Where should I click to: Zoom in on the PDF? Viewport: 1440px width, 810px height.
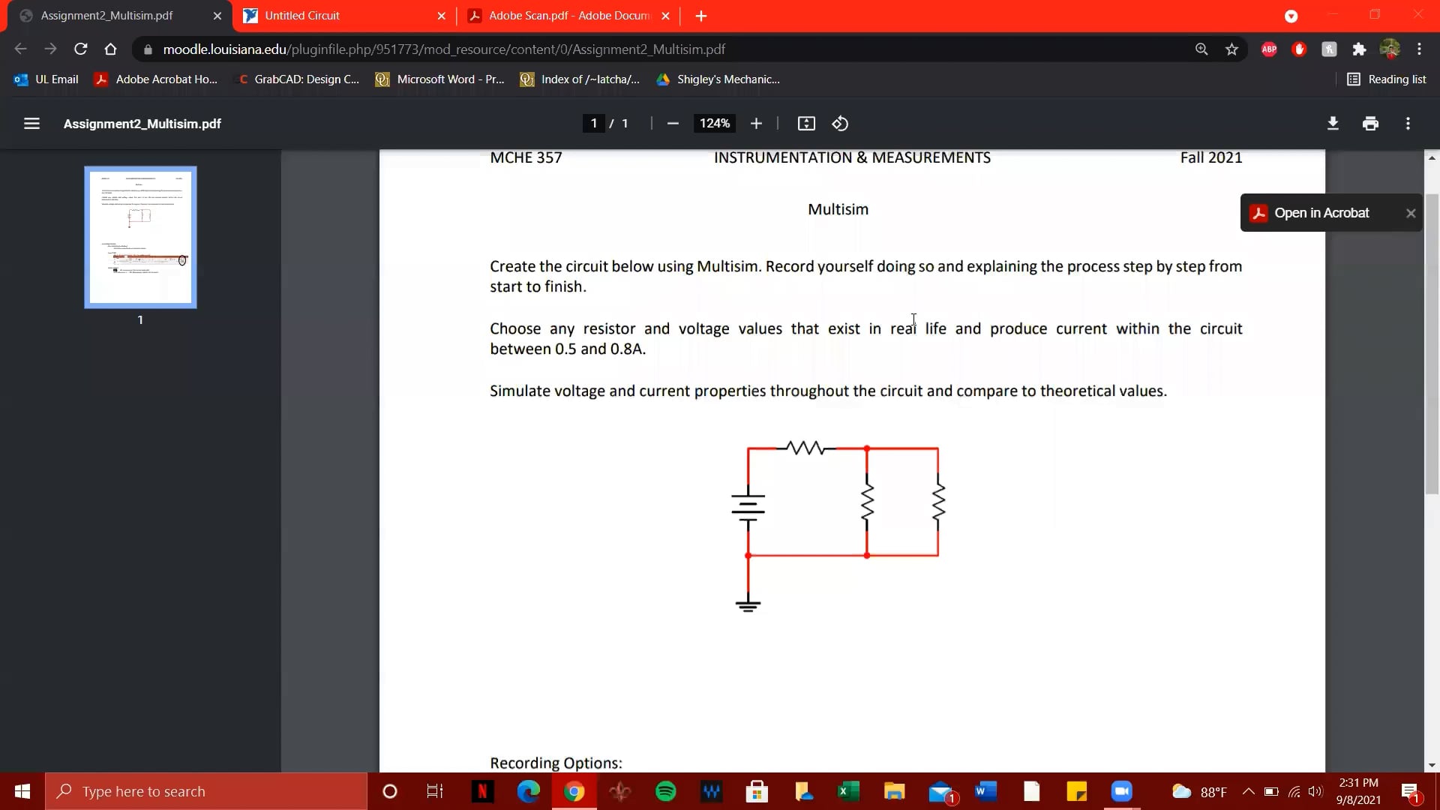pyautogui.click(x=756, y=123)
